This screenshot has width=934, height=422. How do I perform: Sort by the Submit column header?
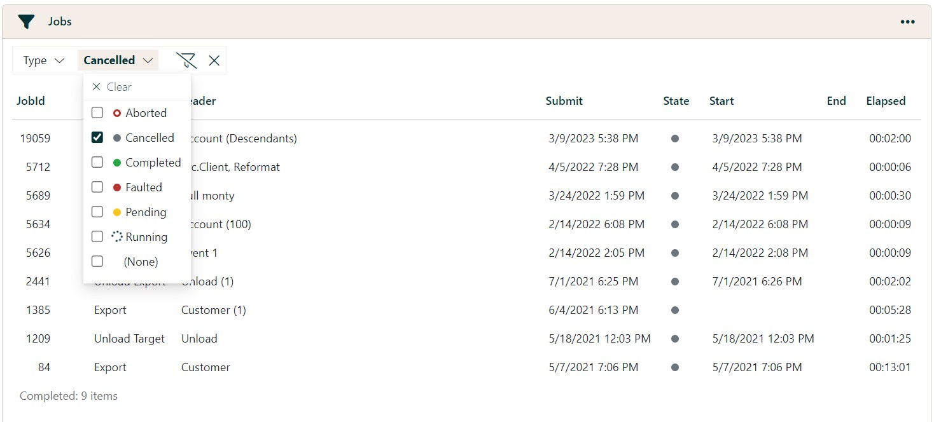(x=564, y=101)
